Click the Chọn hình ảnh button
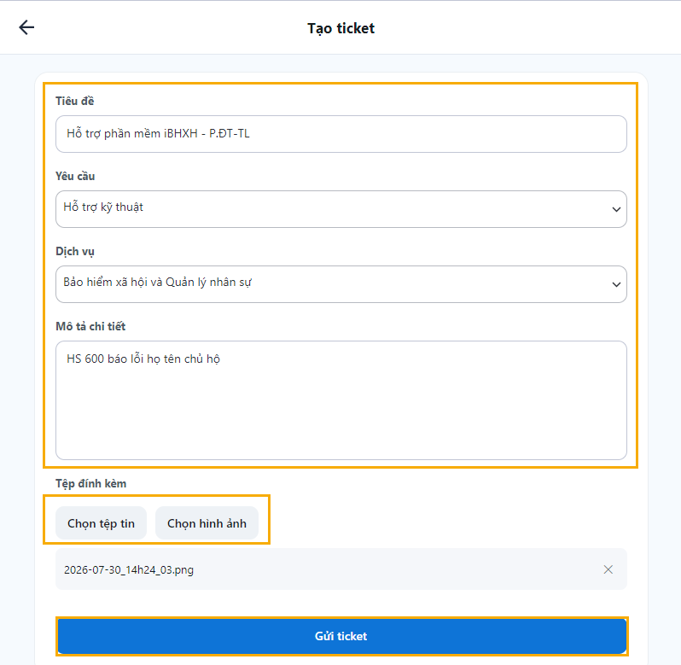The image size is (681, 665). coord(207,523)
